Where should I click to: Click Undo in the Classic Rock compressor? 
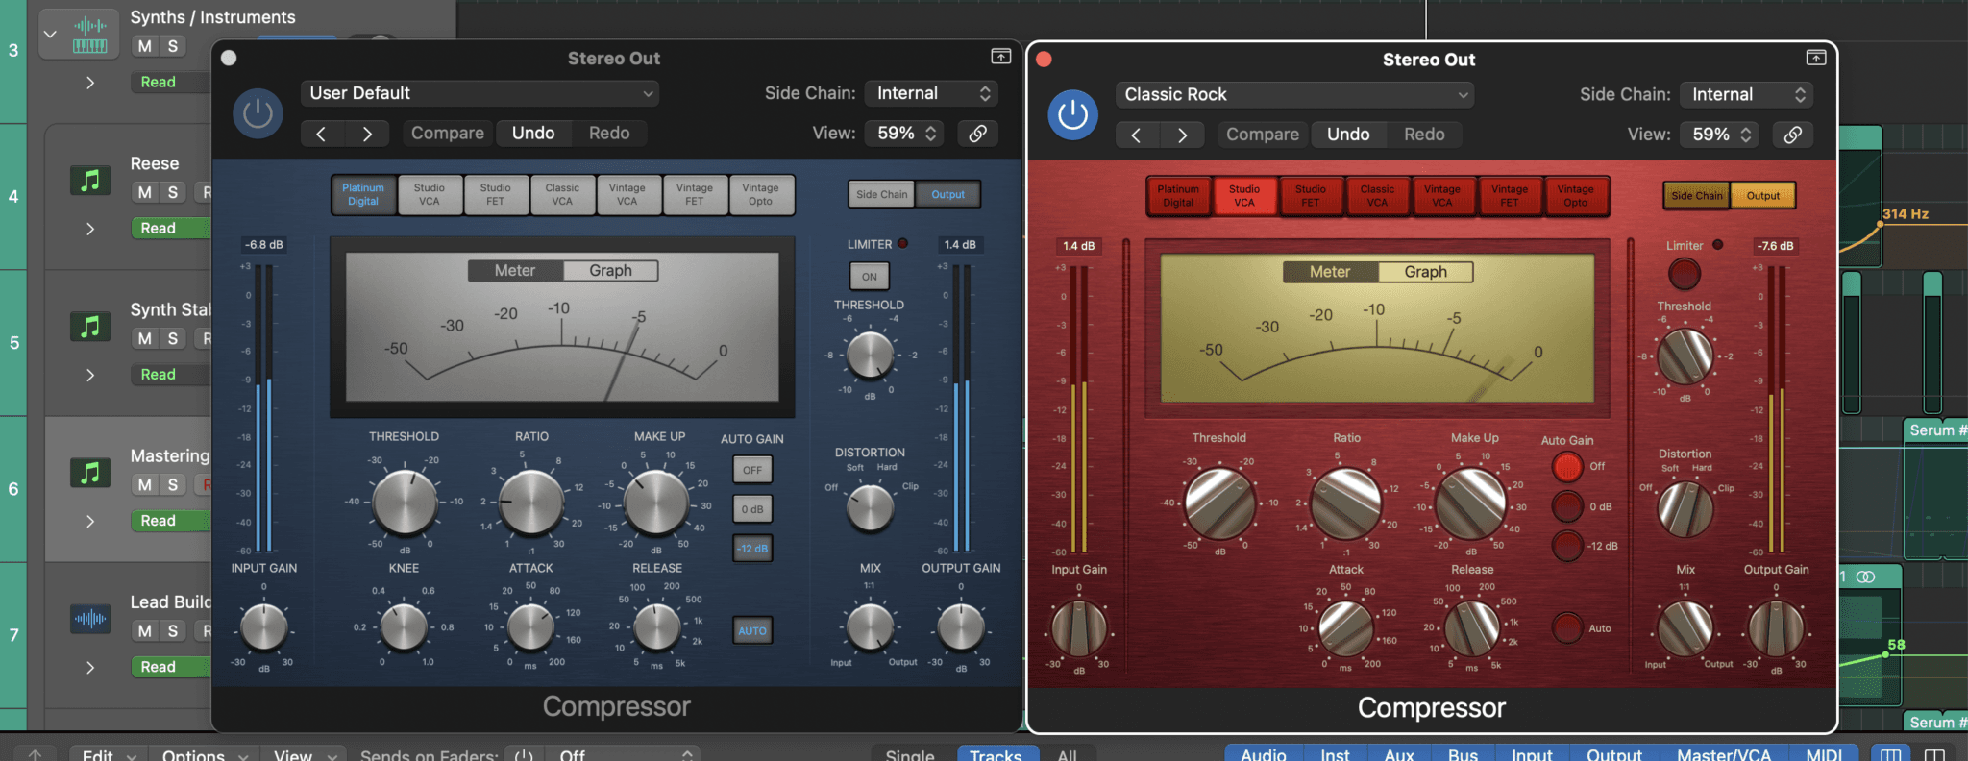coord(1347,135)
